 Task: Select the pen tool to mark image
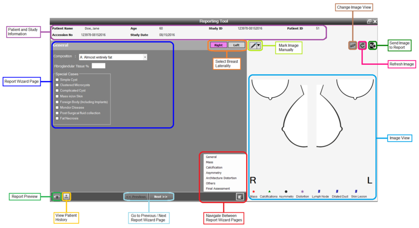click(252, 45)
